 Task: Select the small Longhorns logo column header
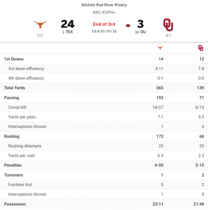click(x=160, y=48)
